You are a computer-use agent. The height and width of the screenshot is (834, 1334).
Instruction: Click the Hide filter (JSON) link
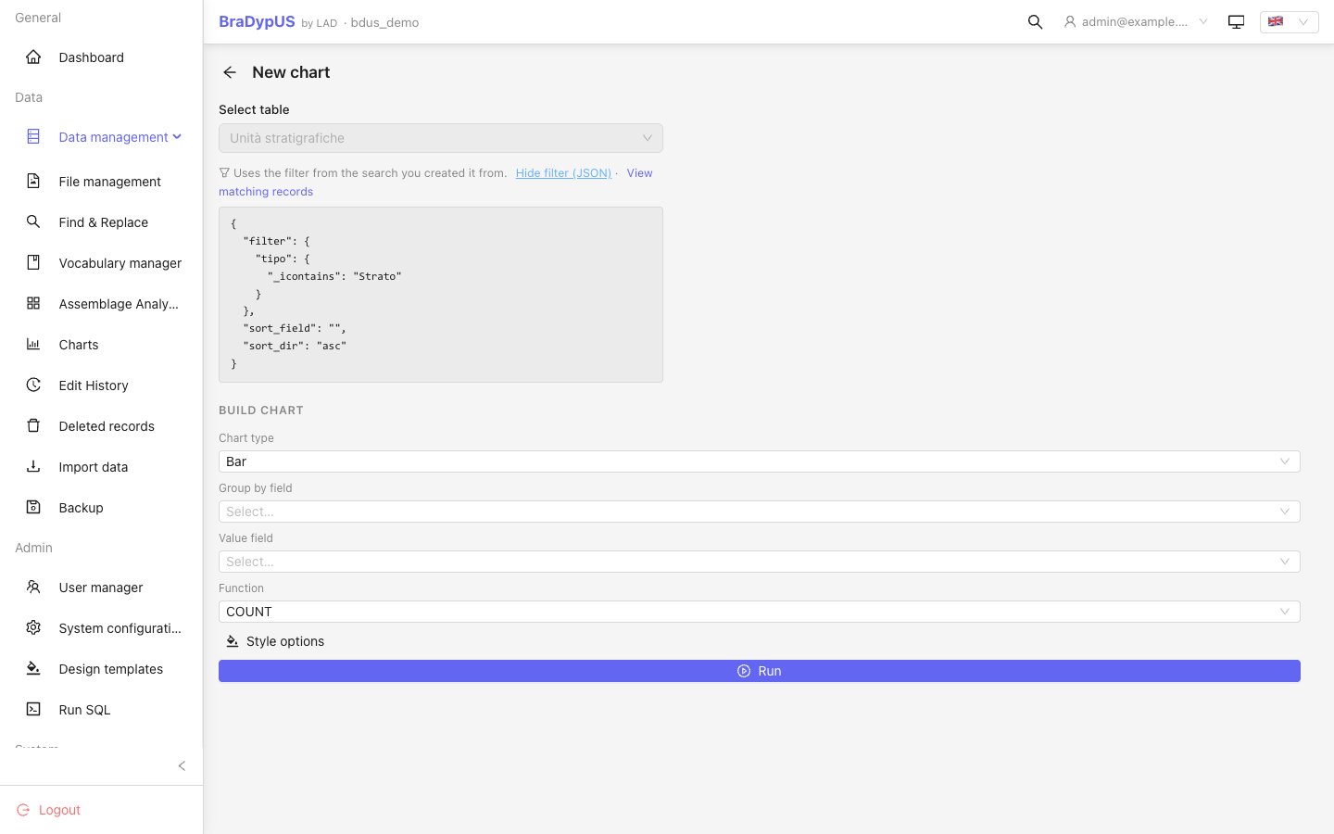pos(563,173)
